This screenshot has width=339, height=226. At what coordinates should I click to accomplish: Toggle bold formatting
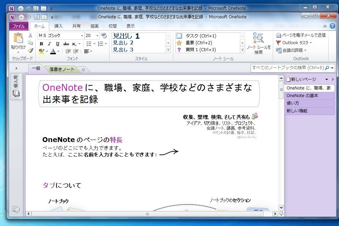coord(42,44)
